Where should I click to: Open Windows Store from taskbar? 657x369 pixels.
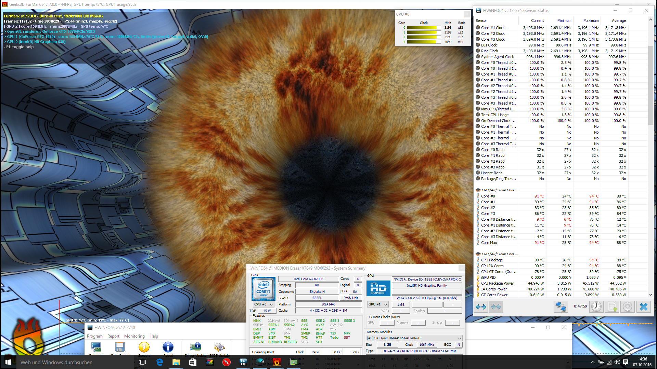click(x=193, y=362)
